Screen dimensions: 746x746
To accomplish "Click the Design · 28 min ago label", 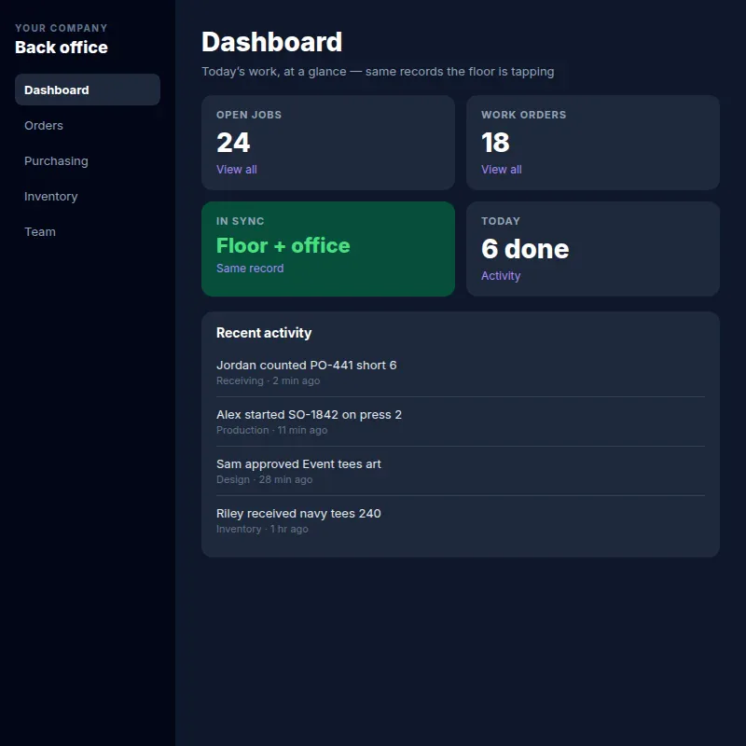I will (x=265, y=479).
